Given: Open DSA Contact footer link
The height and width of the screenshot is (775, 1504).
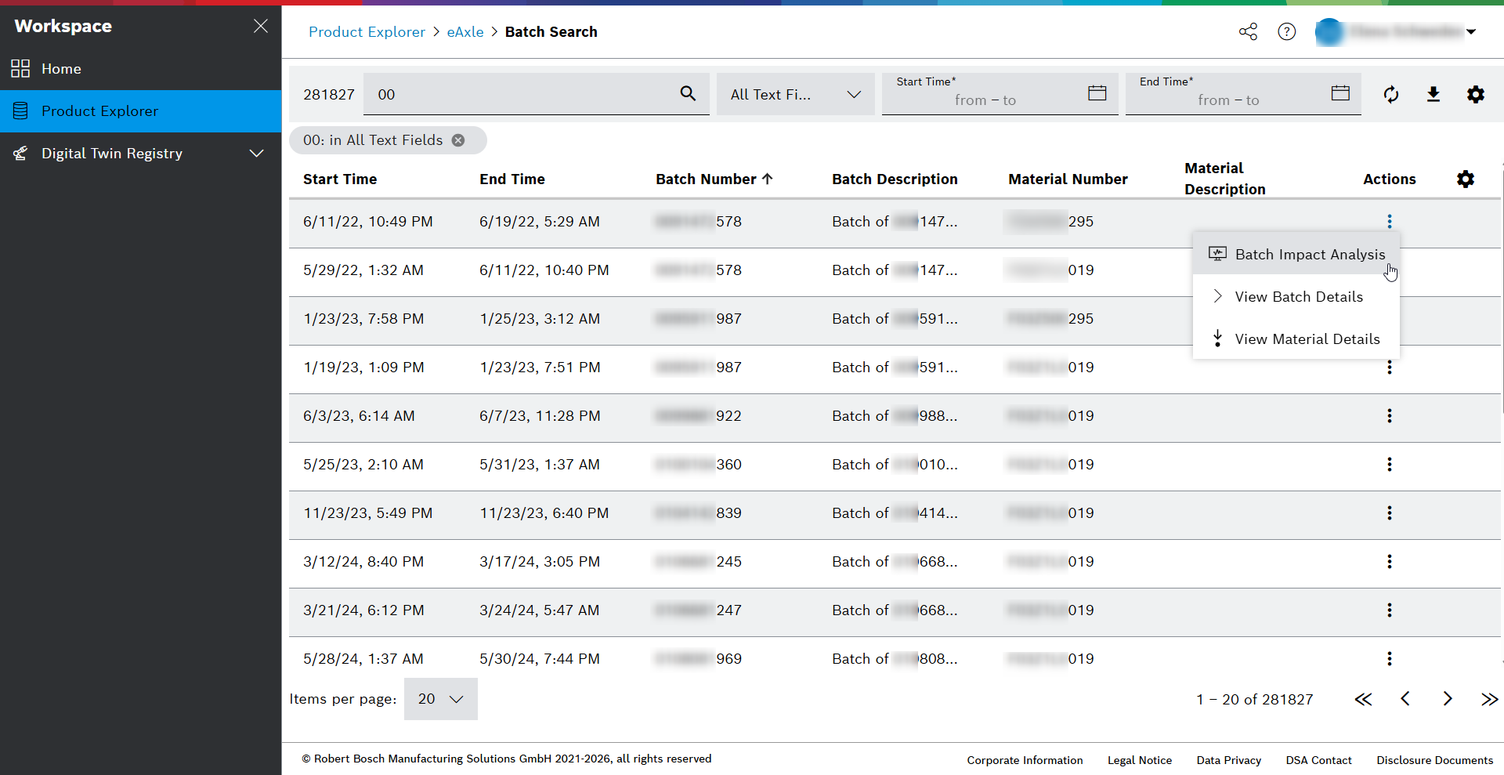Looking at the screenshot, I should [1319, 760].
